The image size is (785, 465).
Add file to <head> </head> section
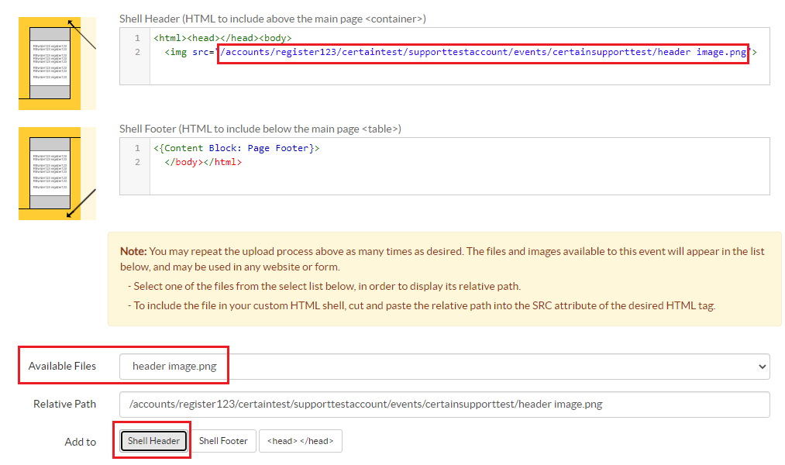click(301, 441)
